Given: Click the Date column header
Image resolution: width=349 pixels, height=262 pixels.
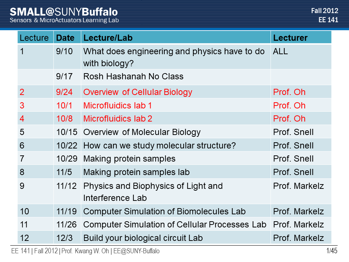Looking at the screenshot, I should tap(68, 37).
